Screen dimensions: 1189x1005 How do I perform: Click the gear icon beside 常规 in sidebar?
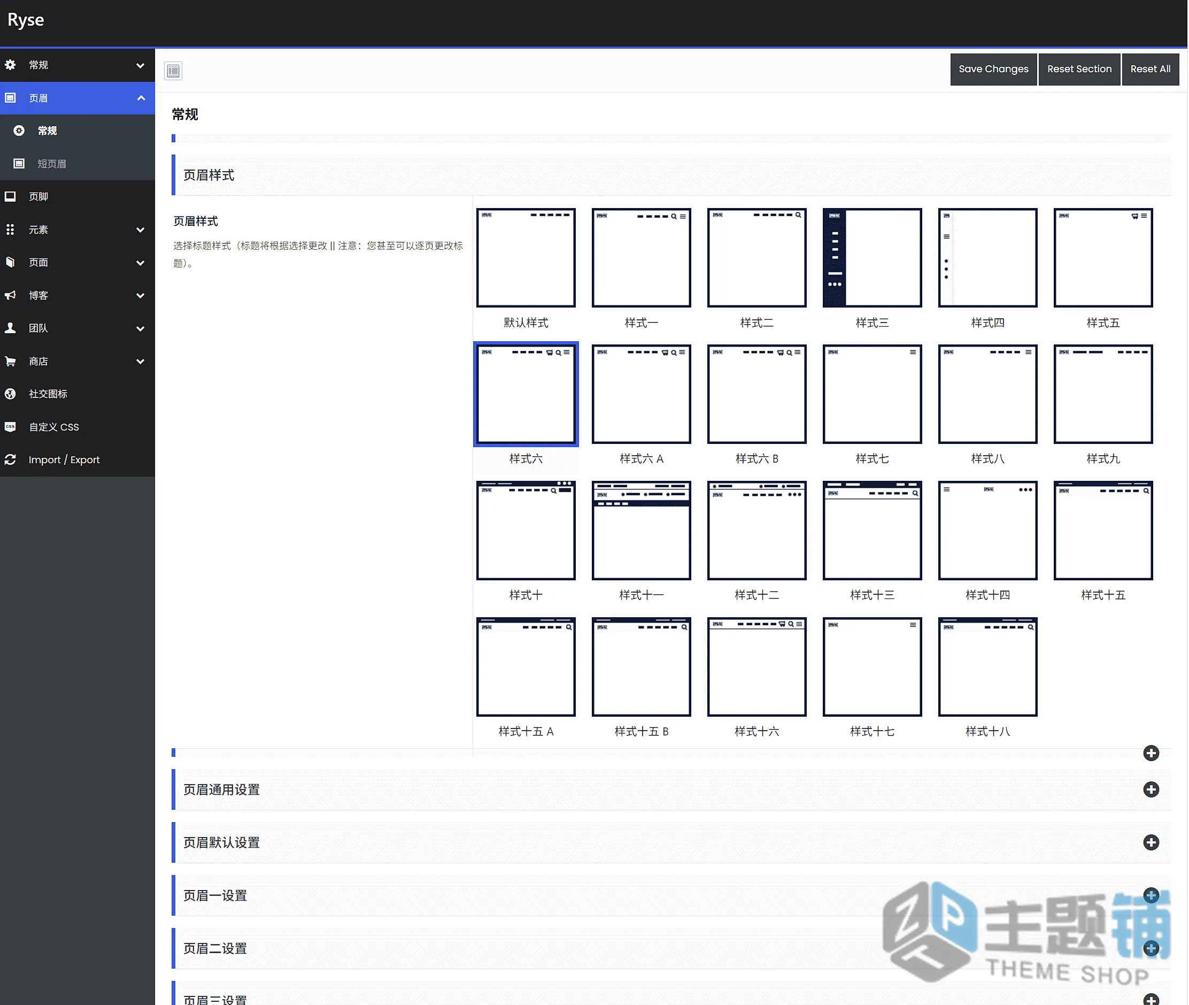tap(10, 65)
